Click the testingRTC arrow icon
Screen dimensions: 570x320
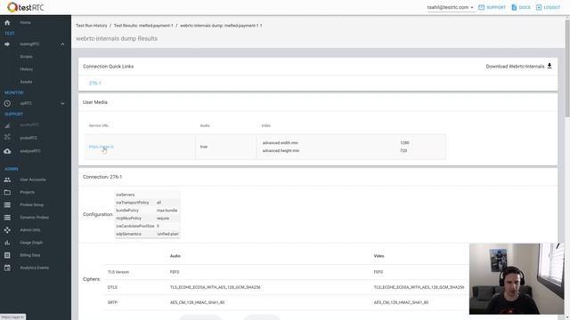pos(7,44)
